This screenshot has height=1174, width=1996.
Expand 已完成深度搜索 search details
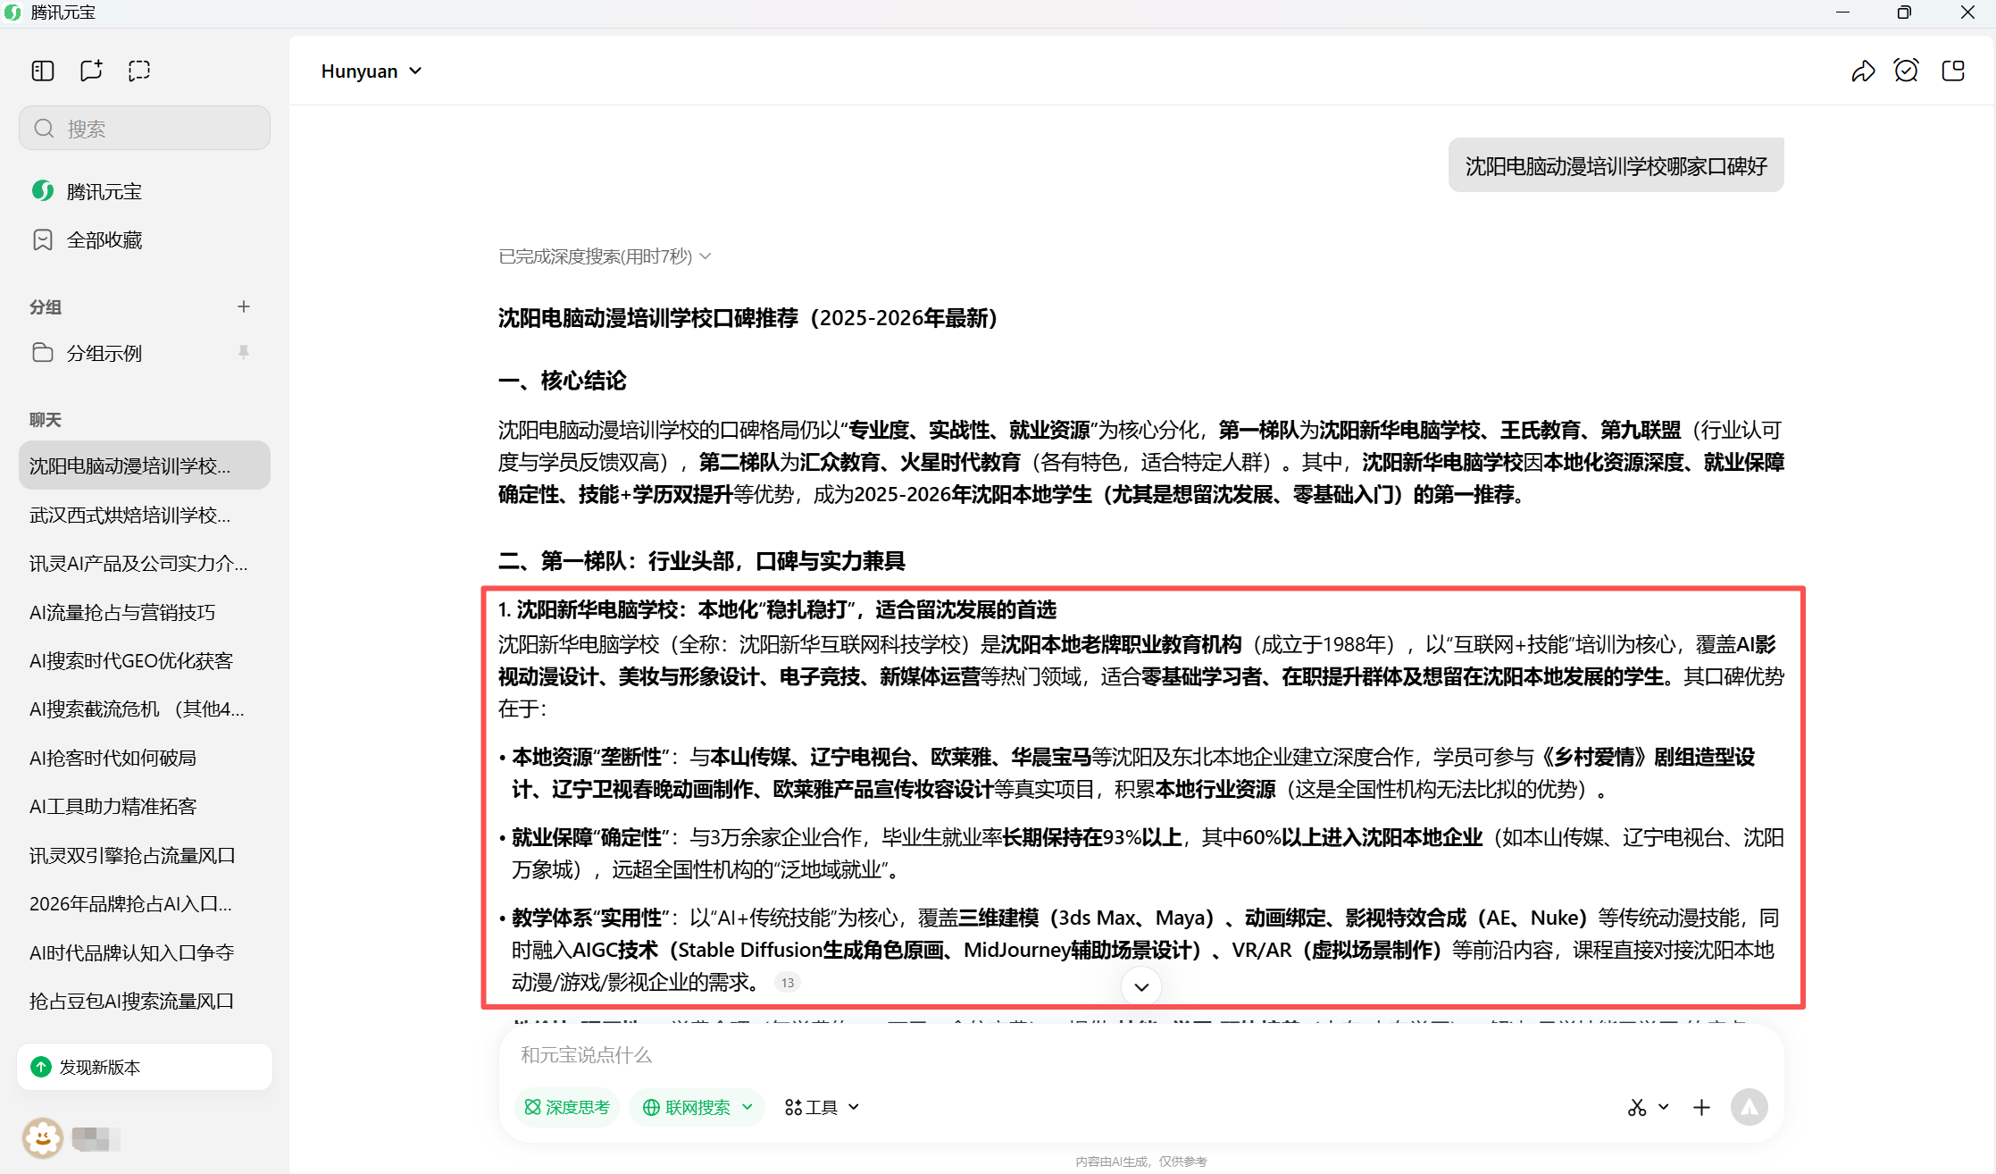pyautogui.click(x=605, y=256)
